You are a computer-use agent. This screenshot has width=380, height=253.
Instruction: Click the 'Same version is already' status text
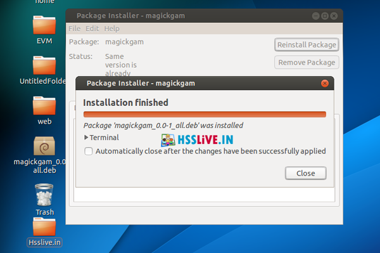tap(121, 65)
